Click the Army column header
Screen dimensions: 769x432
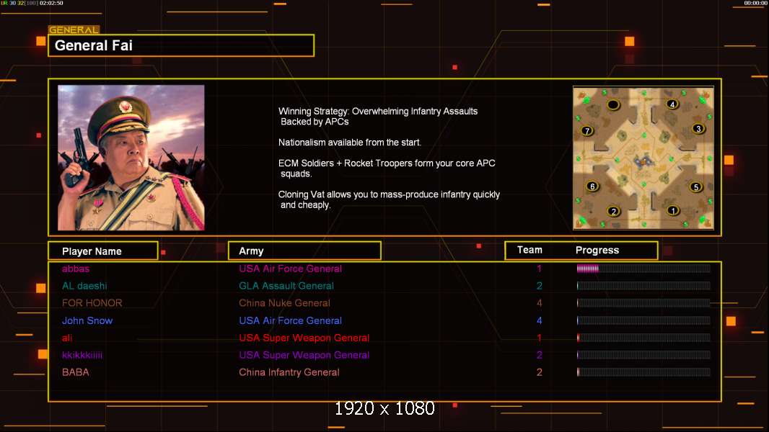(304, 251)
